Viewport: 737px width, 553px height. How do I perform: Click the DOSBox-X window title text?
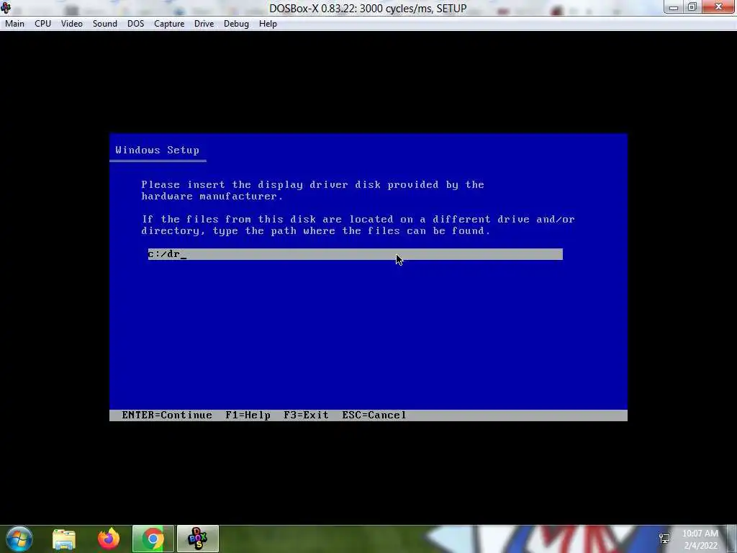(368, 8)
